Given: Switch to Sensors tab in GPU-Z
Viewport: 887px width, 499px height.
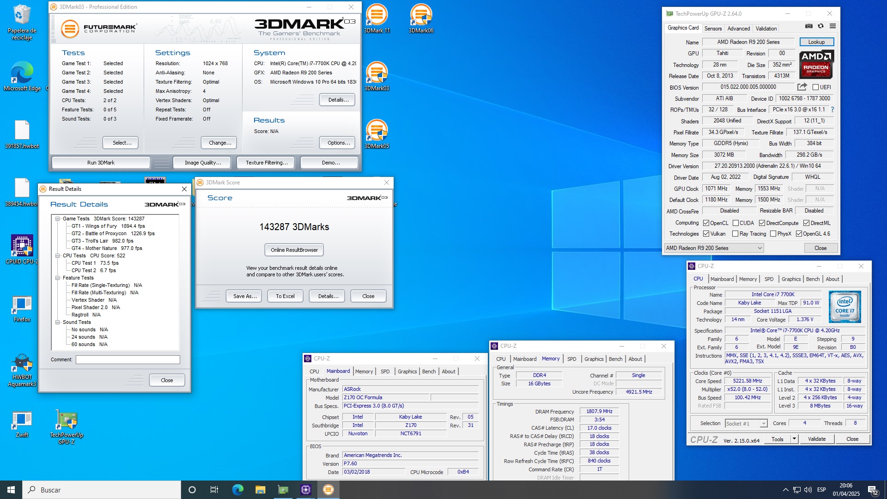Looking at the screenshot, I should tap(713, 28).
